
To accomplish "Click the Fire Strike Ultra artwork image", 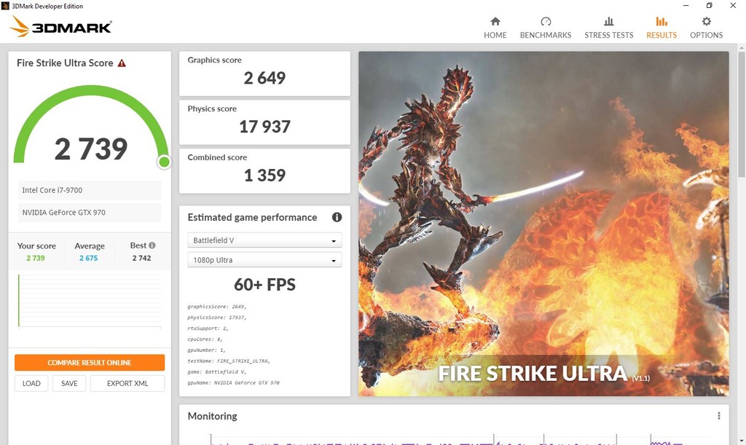I will tap(543, 224).
